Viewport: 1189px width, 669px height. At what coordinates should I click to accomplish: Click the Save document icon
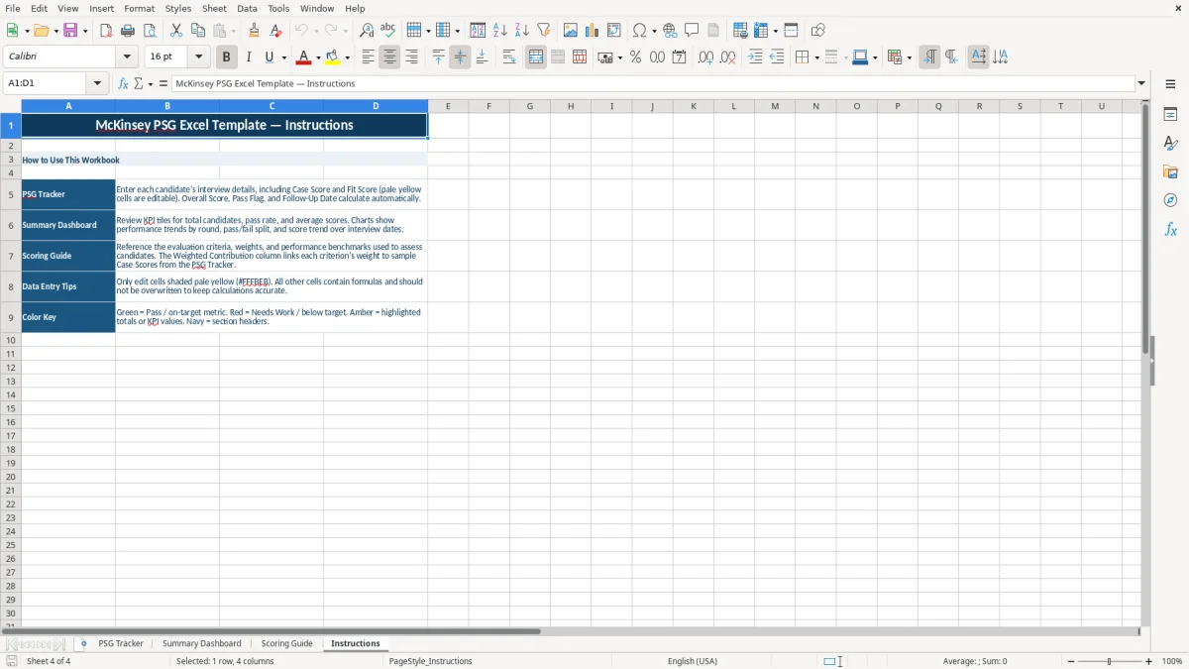click(x=70, y=31)
